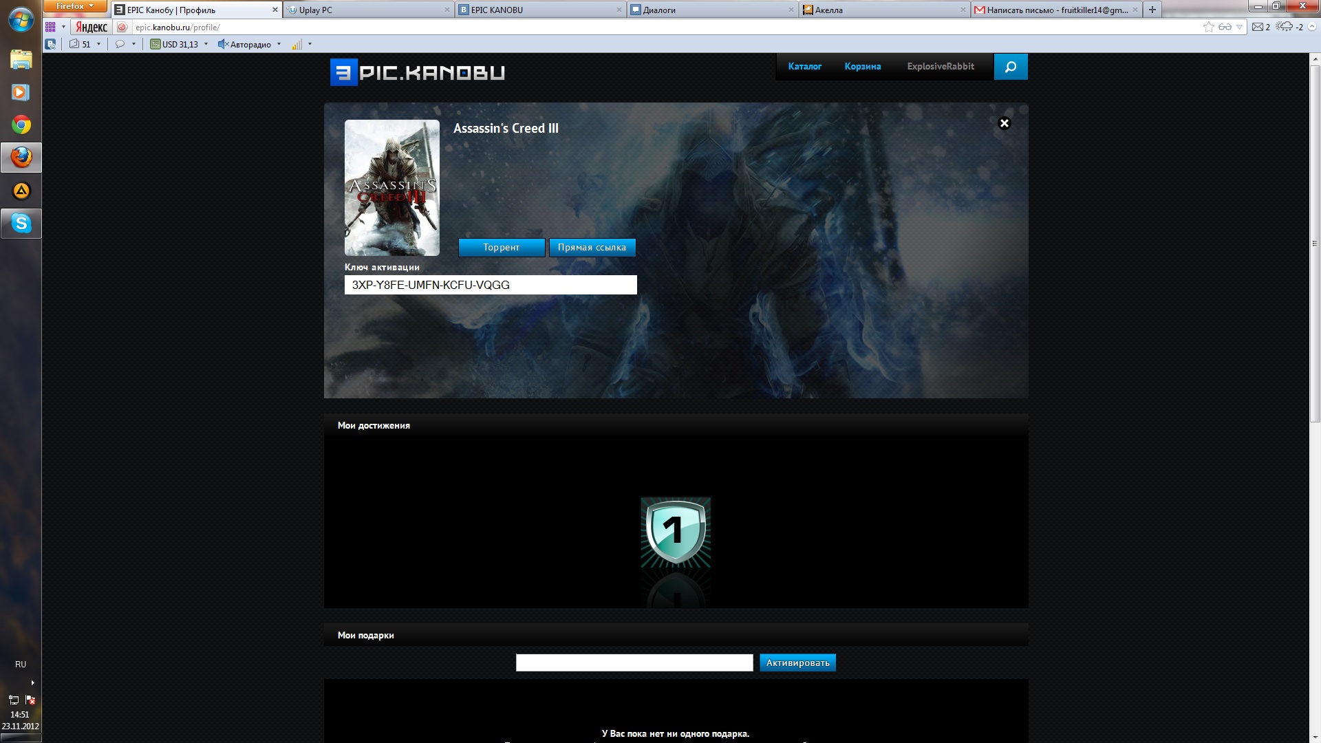Viewport: 1321px width, 743px height.
Task: Open the ExplosiveRabbit profile link
Action: pos(941,67)
